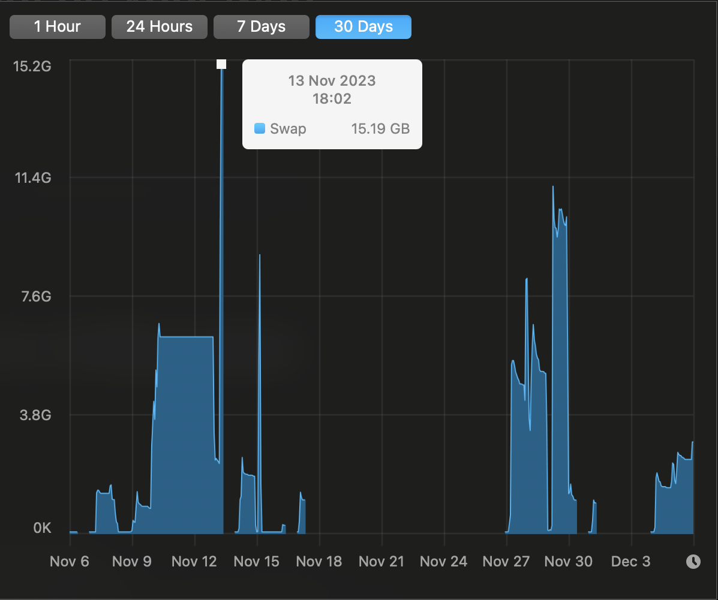Viewport: 718px width, 600px height.
Task: Click the Swap label in tooltip
Action: point(288,129)
